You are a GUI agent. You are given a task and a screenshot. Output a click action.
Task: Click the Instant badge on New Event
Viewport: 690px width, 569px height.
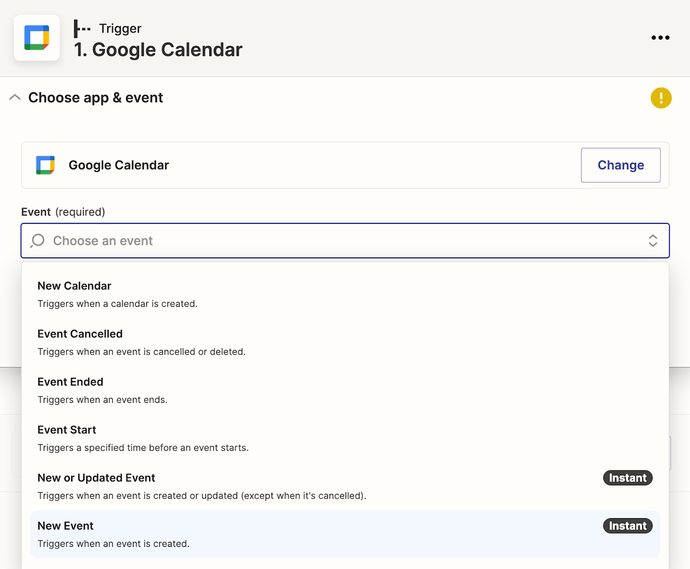pos(628,526)
